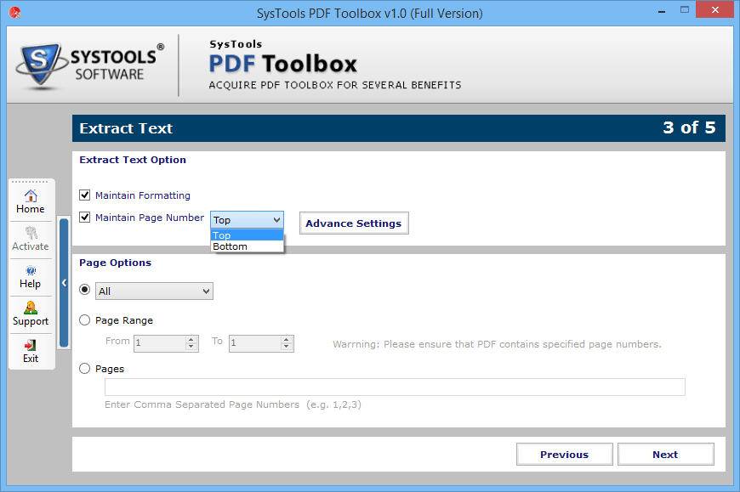This screenshot has width=740, height=492.
Task: Click the ACQUIRE PDF TOOLBOX tagline text
Action: coord(335,85)
